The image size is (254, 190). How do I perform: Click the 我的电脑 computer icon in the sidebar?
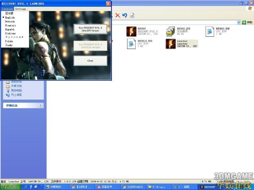pyautogui.click(x=8, y=91)
